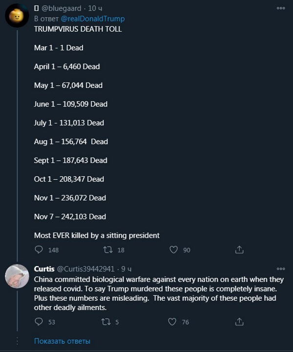Open the 9 ч timestamp on Curtis's tweet
293x352 pixels.
[126, 269]
